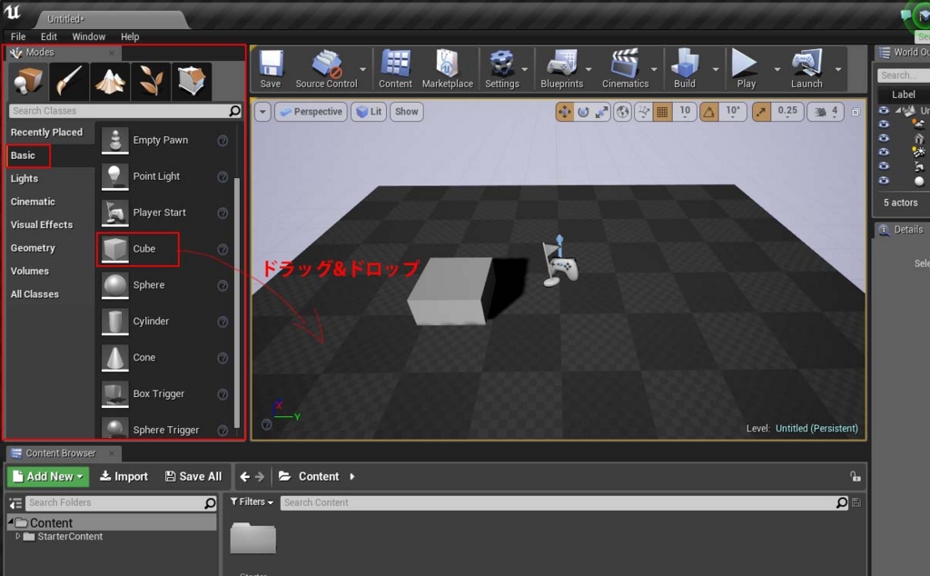
Task: Select the Place mode icon
Action: 28,81
